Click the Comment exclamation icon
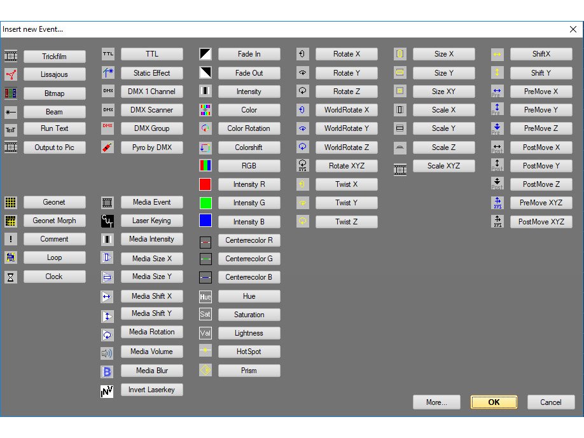This screenshot has width=584, height=438. (10, 239)
